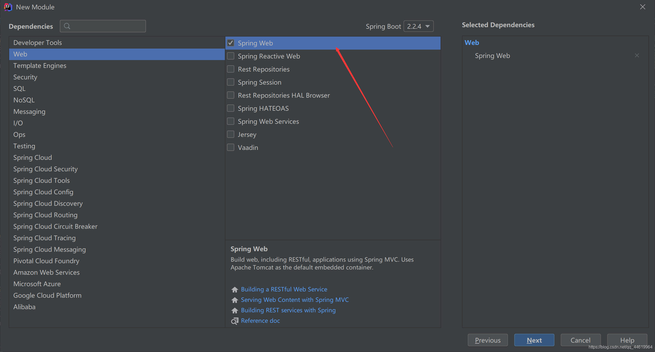
Task: Close the New Module dialog
Action: click(642, 7)
